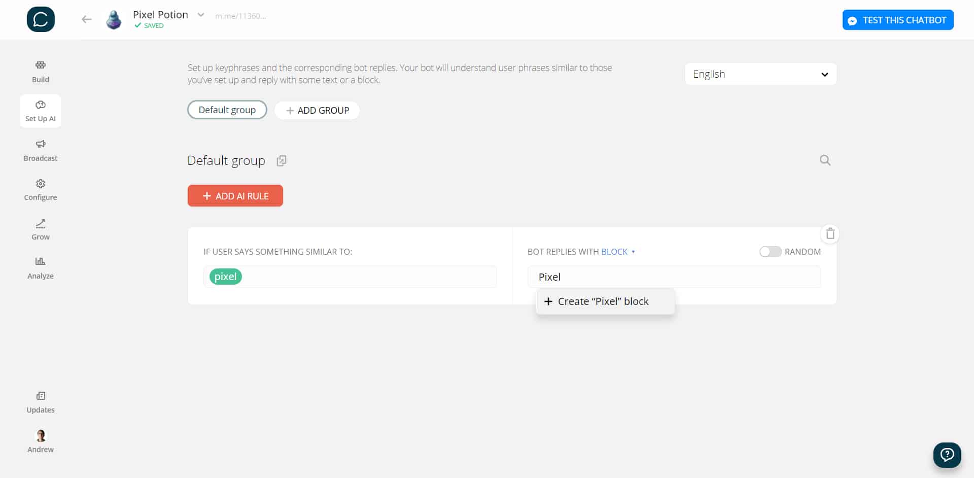
Task: Click the Pixel Potion bot avatar
Action: [x=114, y=20]
